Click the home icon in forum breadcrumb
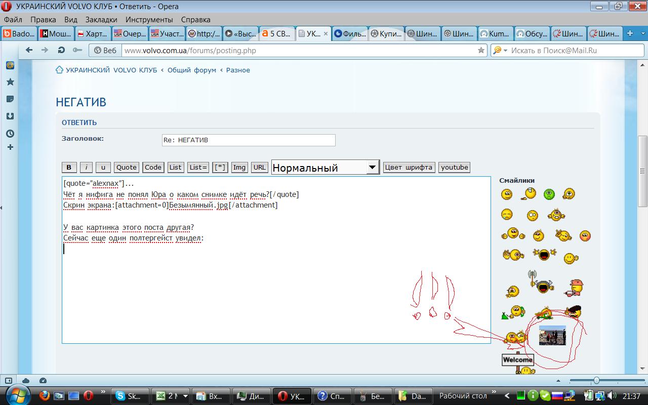This screenshot has height=405, width=648. point(59,70)
